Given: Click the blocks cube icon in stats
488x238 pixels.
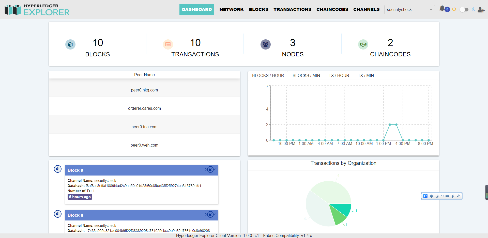Looking at the screenshot, I should click(x=70, y=44).
